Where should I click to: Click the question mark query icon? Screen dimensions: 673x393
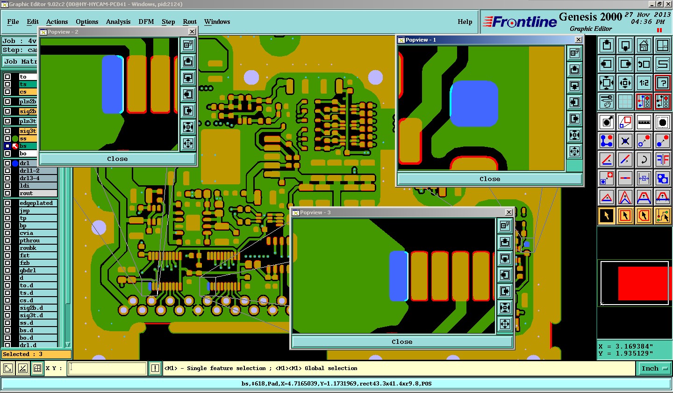[x=662, y=83]
